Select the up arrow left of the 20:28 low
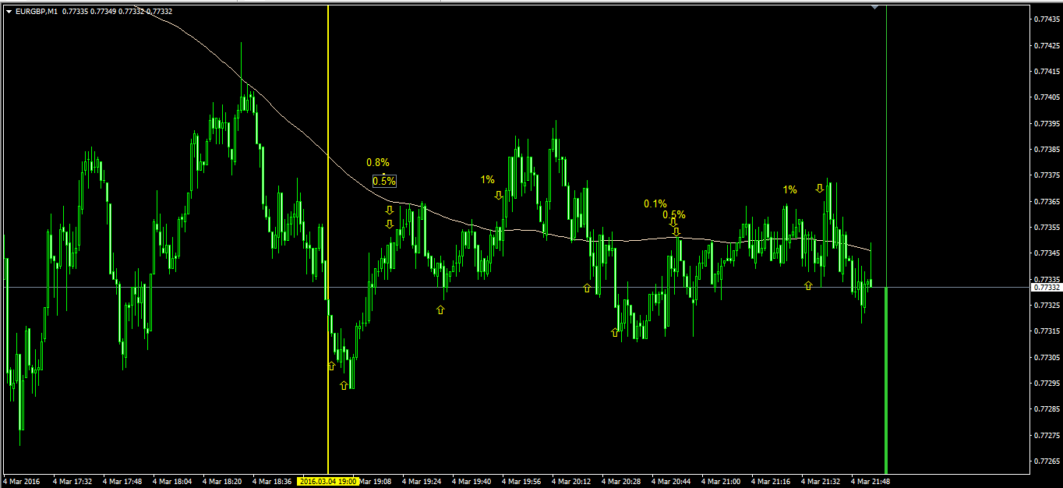 [x=615, y=332]
